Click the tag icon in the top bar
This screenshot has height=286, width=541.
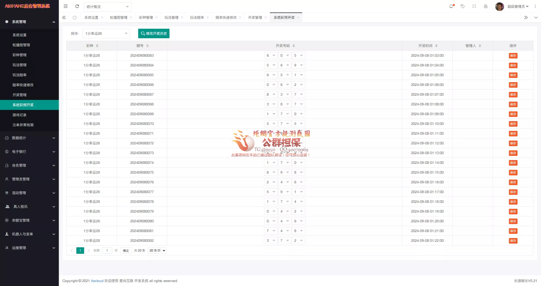463,6
